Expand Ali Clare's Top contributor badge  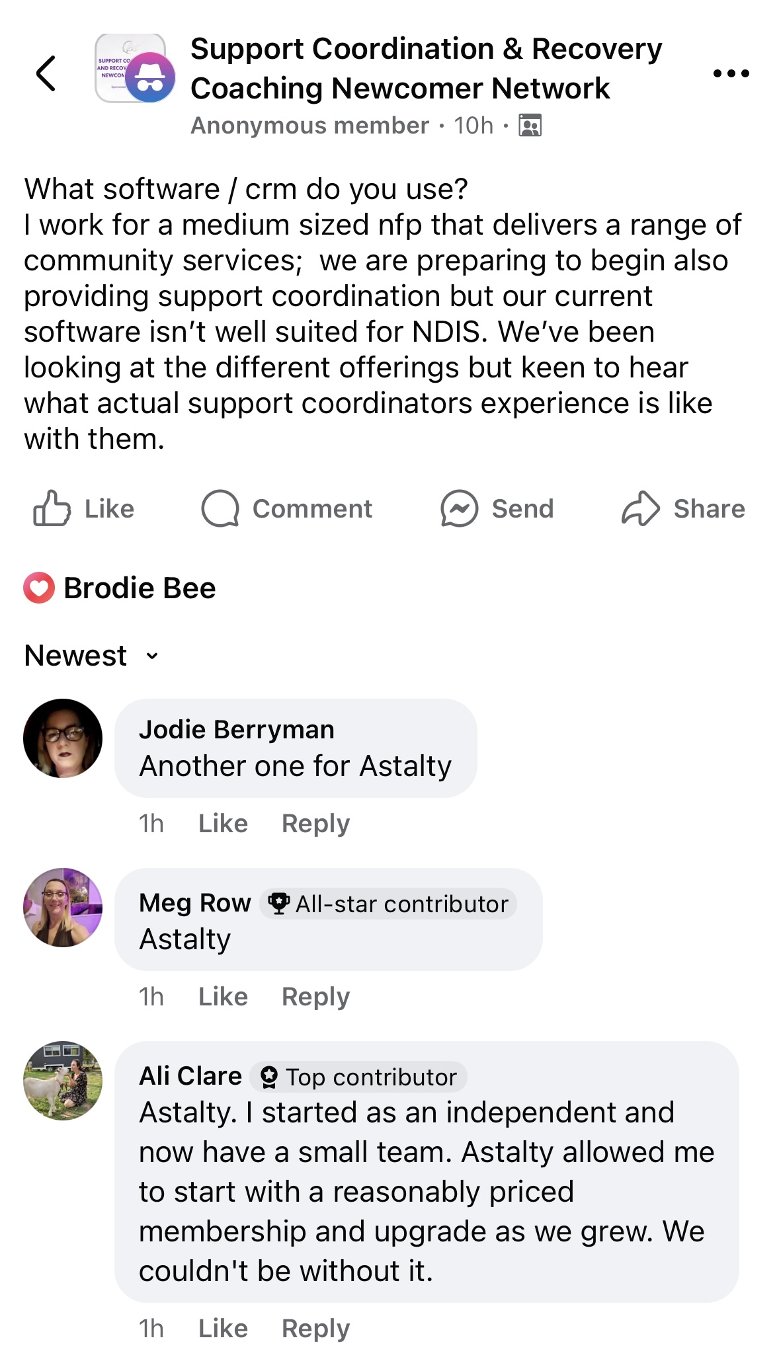pos(357,1075)
